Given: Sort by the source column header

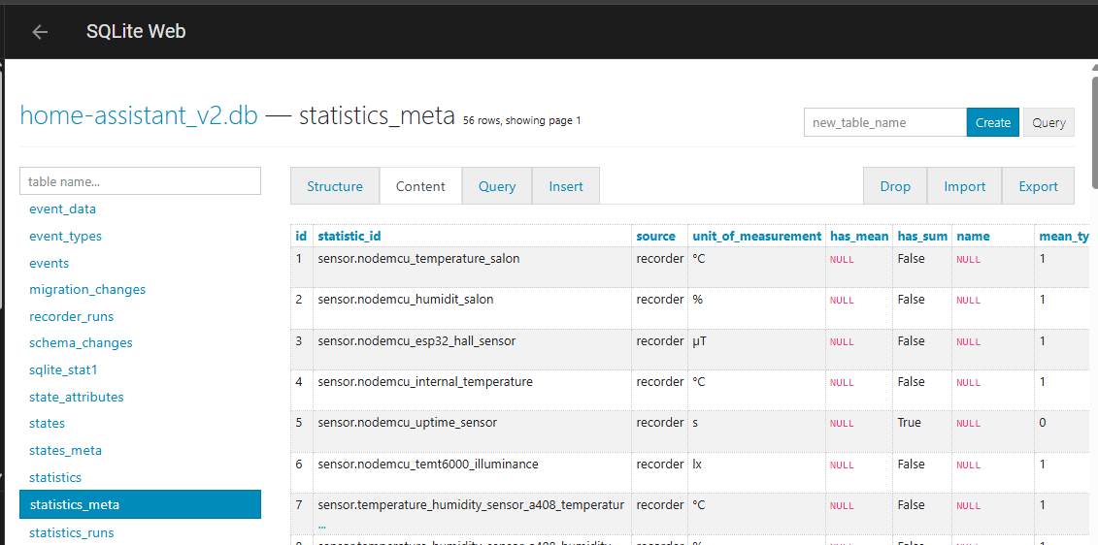Looking at the screenshot, I should click(655, 237).
